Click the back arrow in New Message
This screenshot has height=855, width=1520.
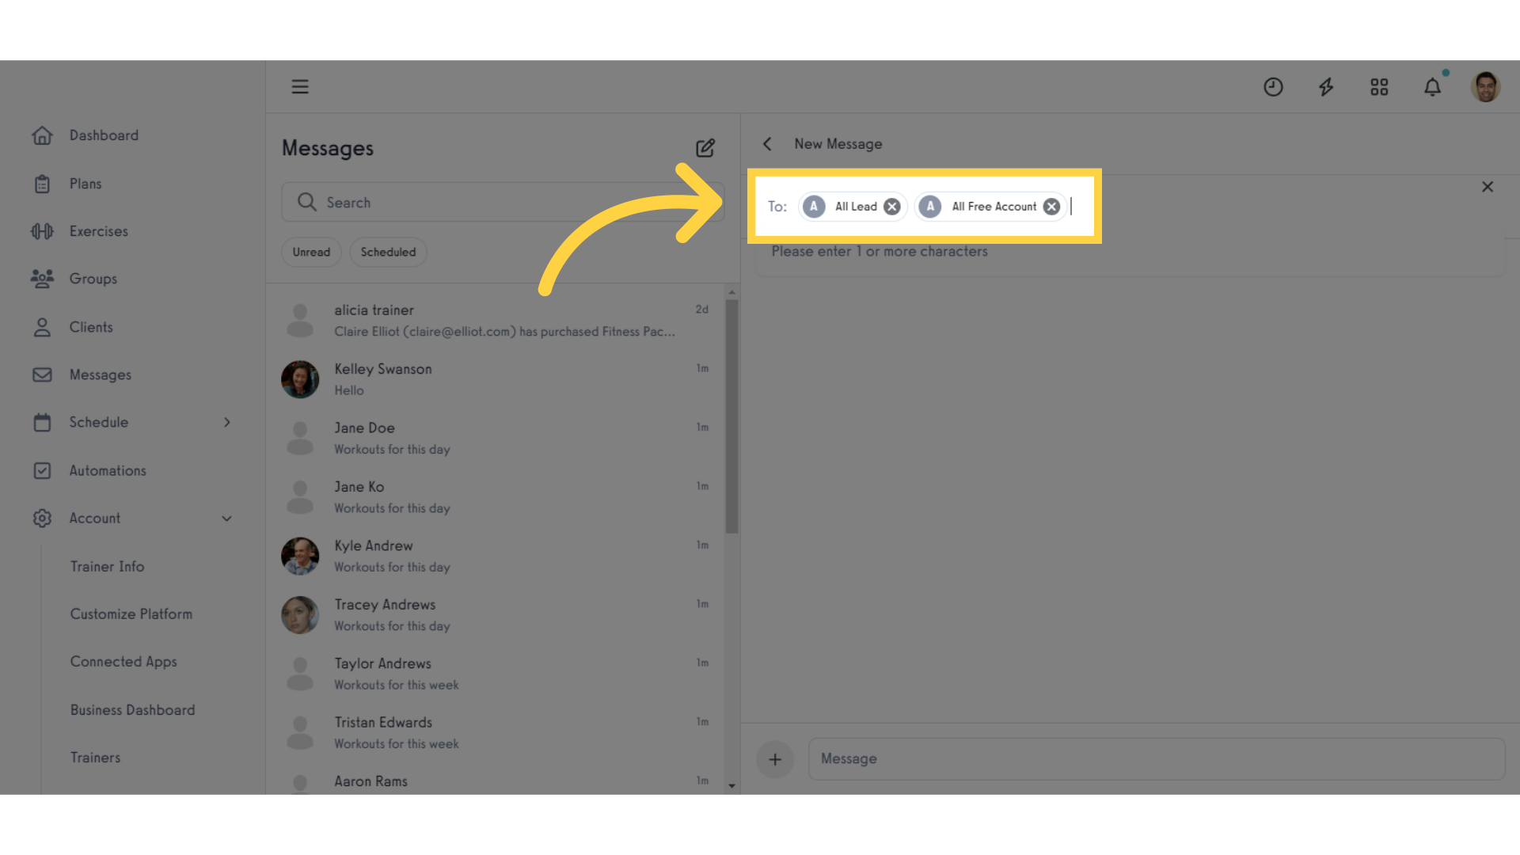pos(769,144)
